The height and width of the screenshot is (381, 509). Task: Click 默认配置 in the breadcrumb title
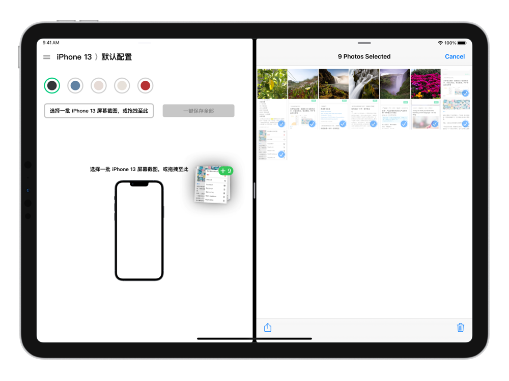point(117,57)
